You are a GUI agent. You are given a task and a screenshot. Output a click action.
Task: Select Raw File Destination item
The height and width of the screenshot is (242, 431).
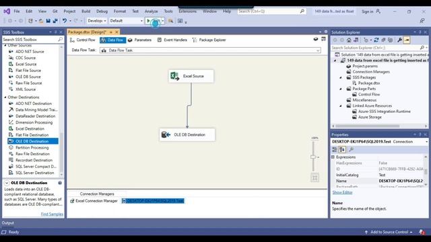coord(32,154)
